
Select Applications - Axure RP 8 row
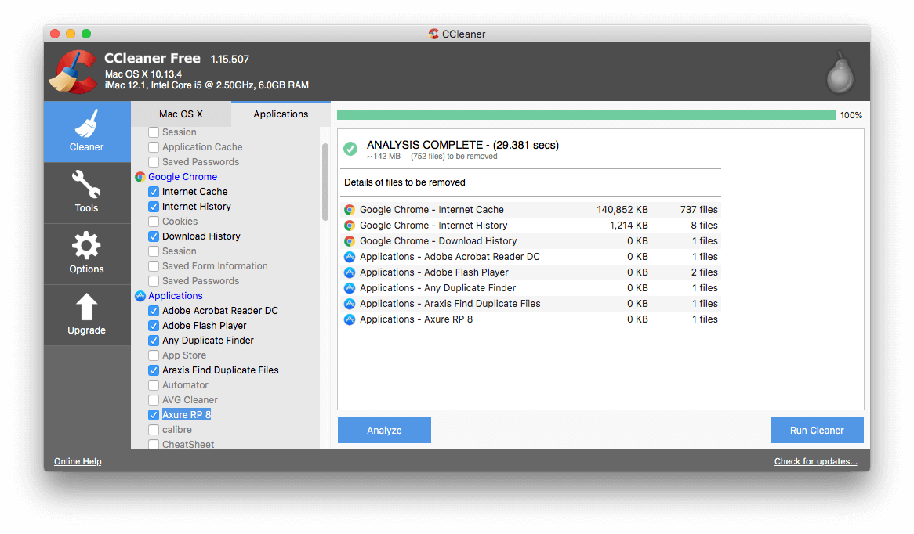coord(531,319)
